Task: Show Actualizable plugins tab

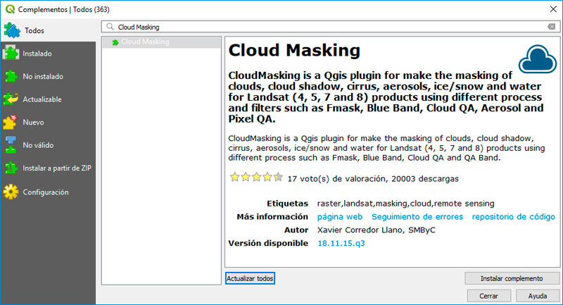Action: coord(48,99)
